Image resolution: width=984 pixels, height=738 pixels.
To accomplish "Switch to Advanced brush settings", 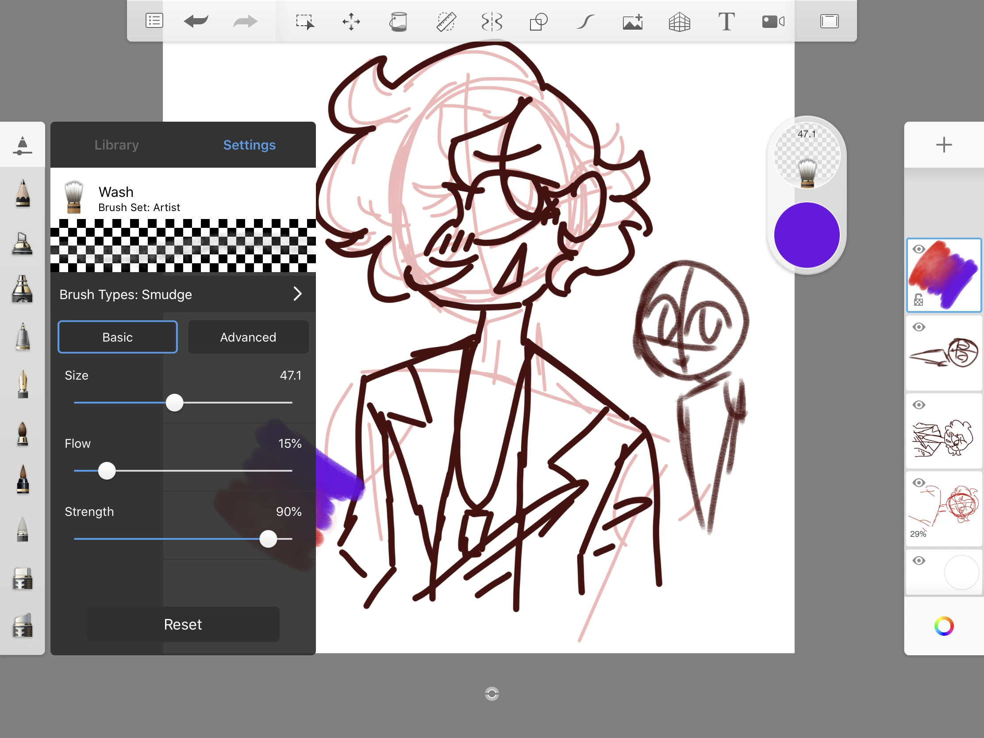I will (248, 337).
